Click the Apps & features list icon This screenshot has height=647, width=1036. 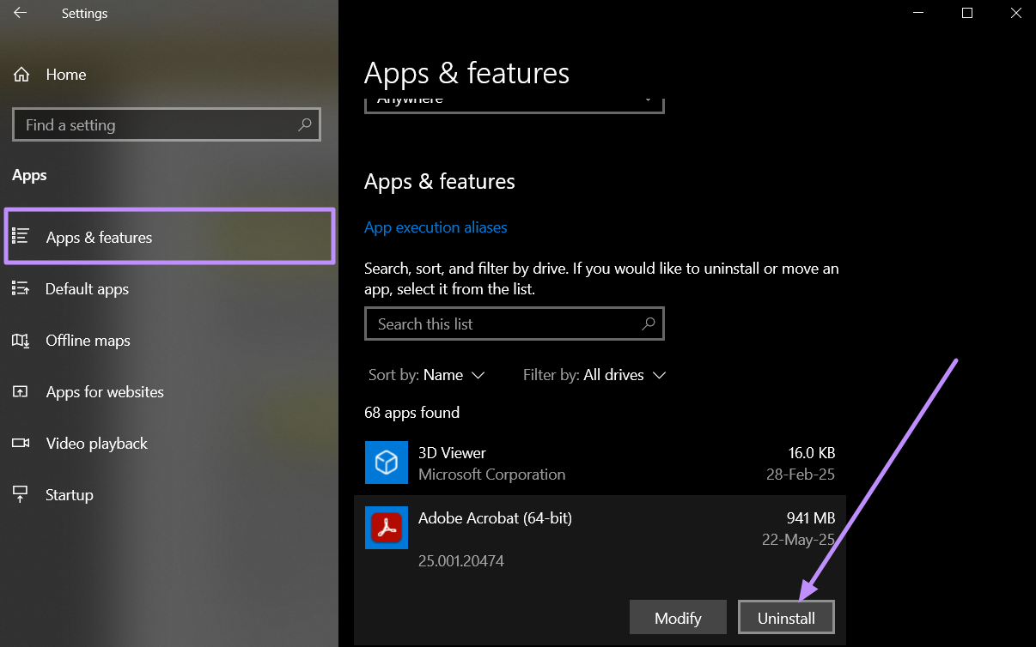coord(21,236)
